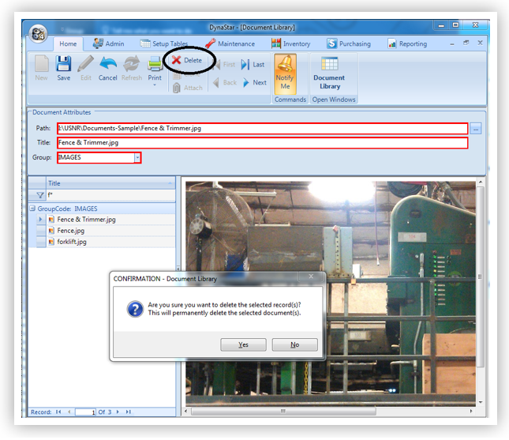Viewport: 509px width, 440px height.
Task: Go to Last record in ribbon
Action: (253, 65)
